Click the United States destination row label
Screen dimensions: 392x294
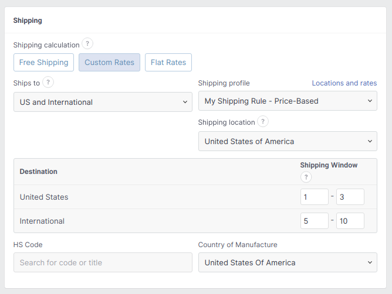point(44,197)
